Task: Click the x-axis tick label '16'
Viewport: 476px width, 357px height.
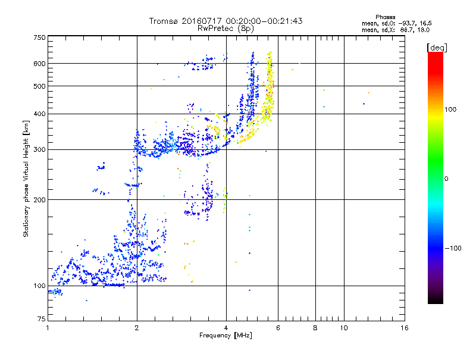Action: pyautogui.click(x=405, y=328)
